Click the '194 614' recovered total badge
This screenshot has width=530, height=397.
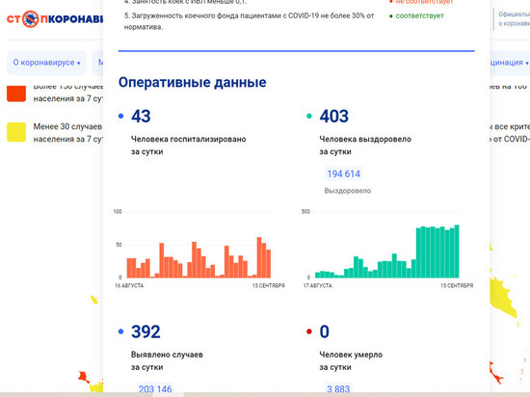point(343,173)
